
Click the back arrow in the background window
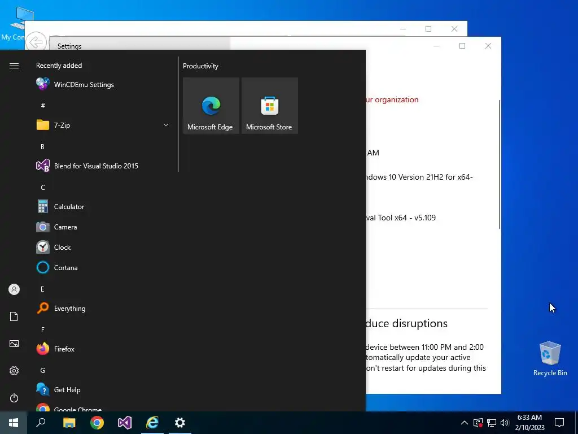36,42
